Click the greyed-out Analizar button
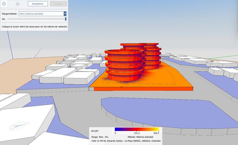 click(x=59, y=4)
